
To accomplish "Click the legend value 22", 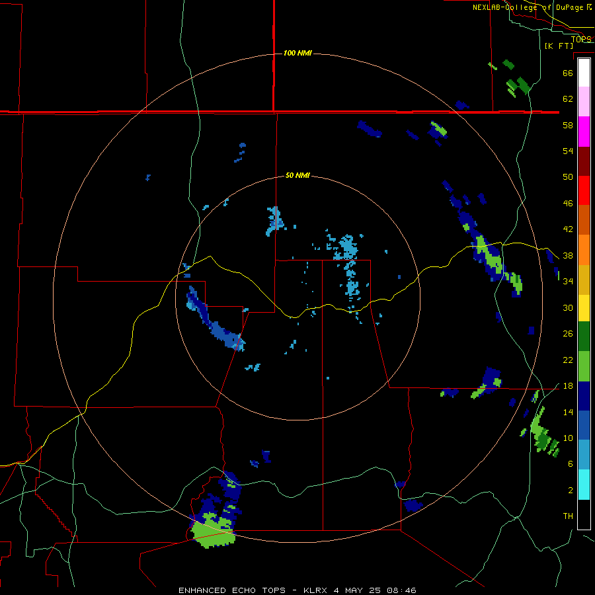I will coord(568,360).
